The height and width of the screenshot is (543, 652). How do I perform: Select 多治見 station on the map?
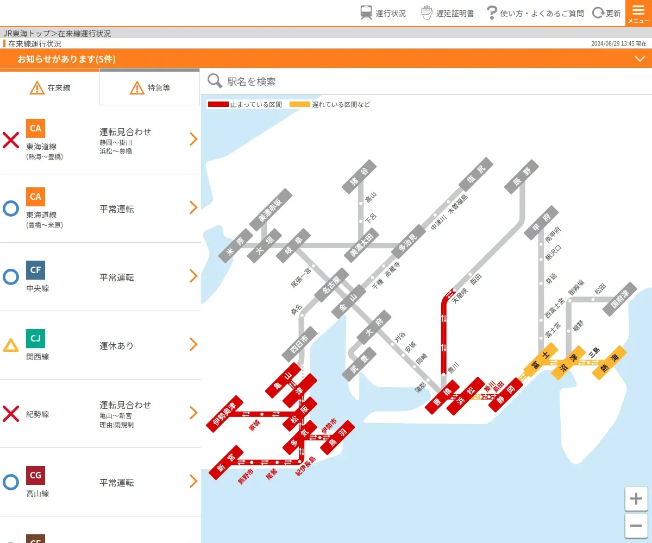409,242
